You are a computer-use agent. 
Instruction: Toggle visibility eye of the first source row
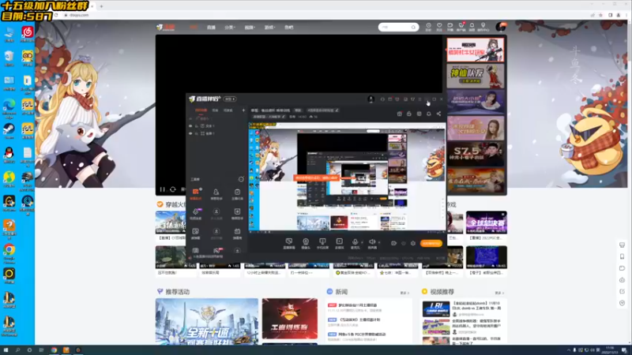tap(190, 126)
